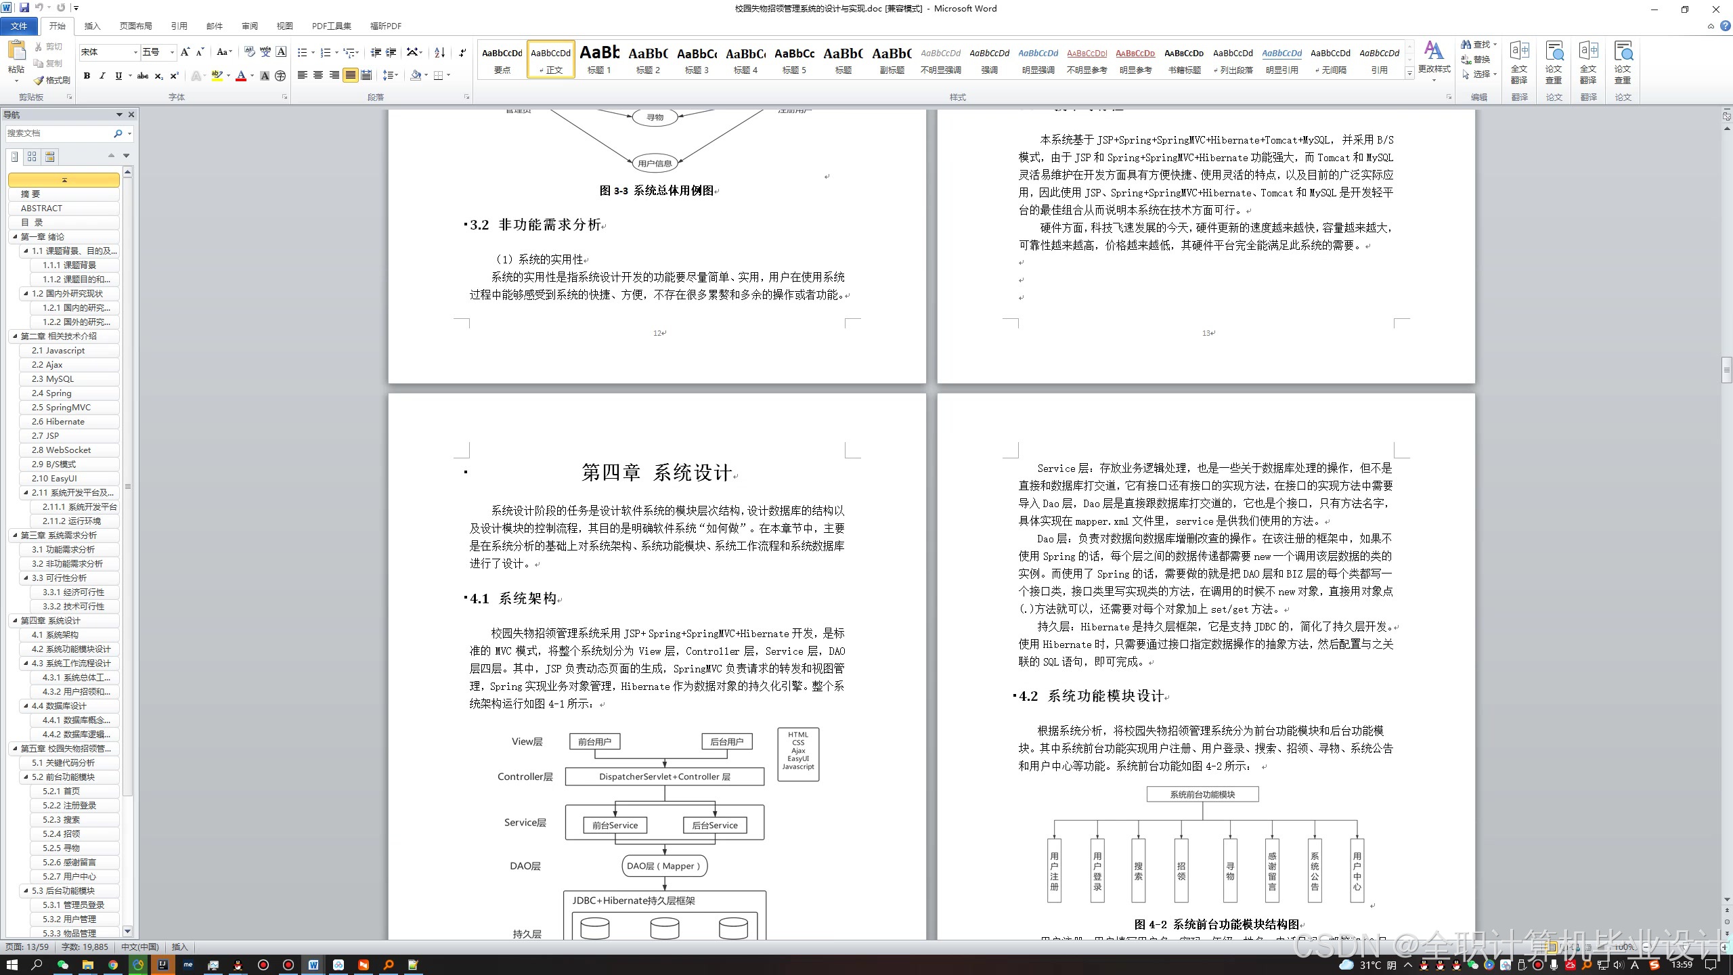Click the sort A-Z icon
This screenshot has width=1733, height=975.
tap(440, 52)
